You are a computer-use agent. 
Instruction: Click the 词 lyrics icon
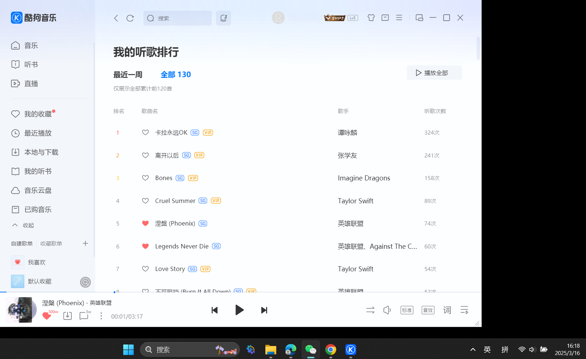pos(447,310)
